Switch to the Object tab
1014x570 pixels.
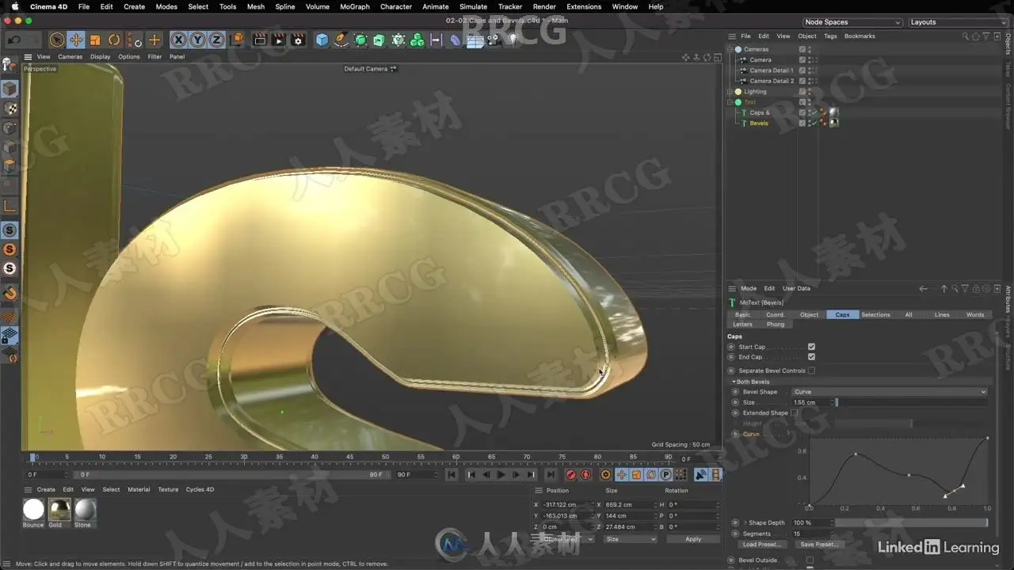[809, 314]
